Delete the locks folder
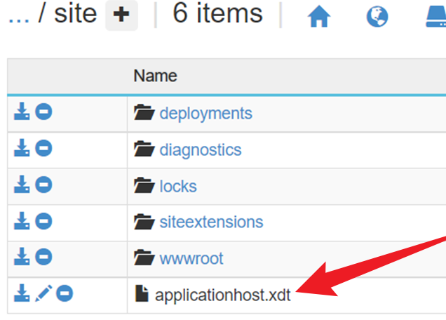The height and width of the screenshot is (320, 446). point(43,185)
